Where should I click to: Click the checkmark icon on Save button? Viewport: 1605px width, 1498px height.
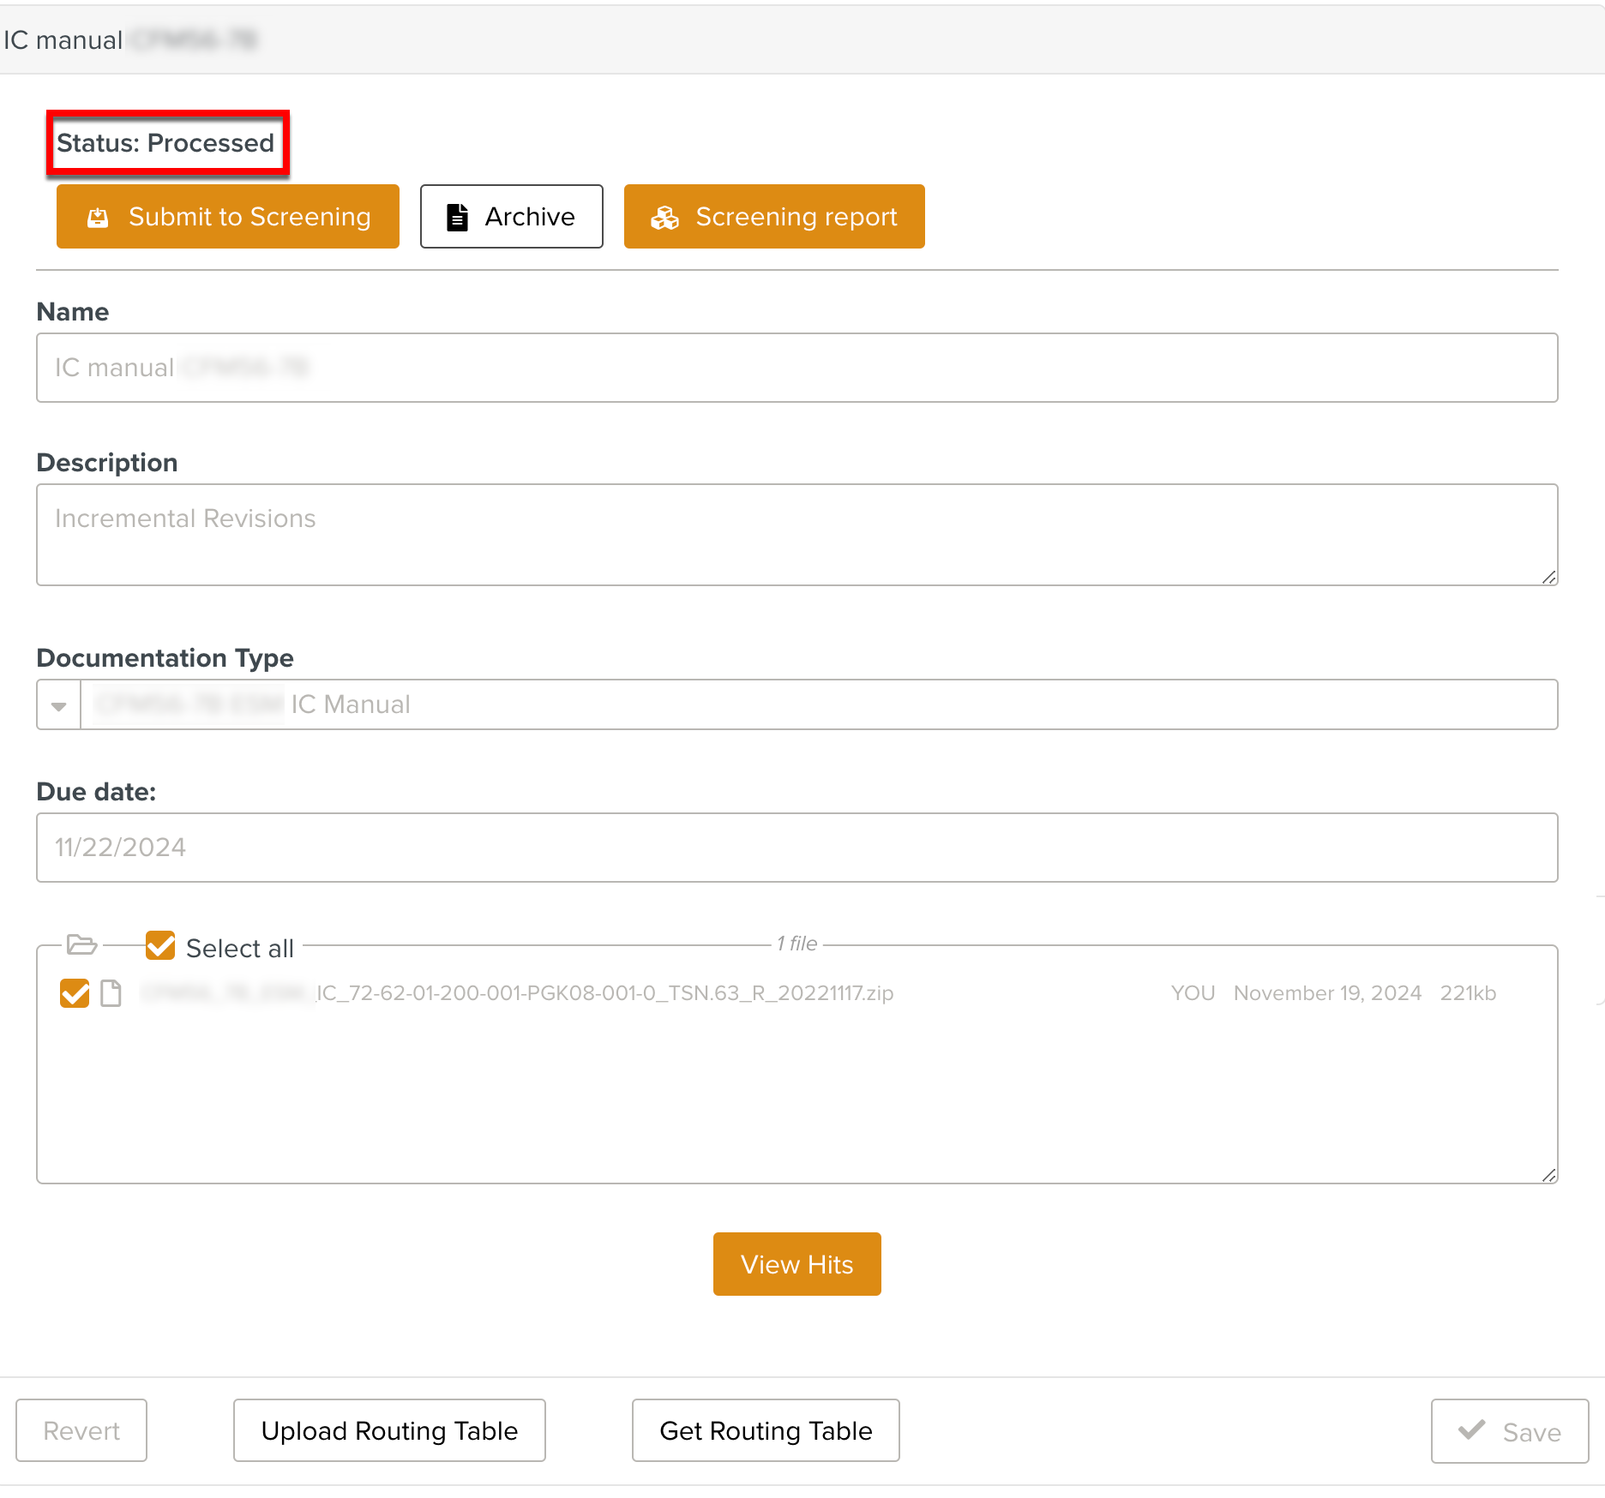point(1472,1430)
